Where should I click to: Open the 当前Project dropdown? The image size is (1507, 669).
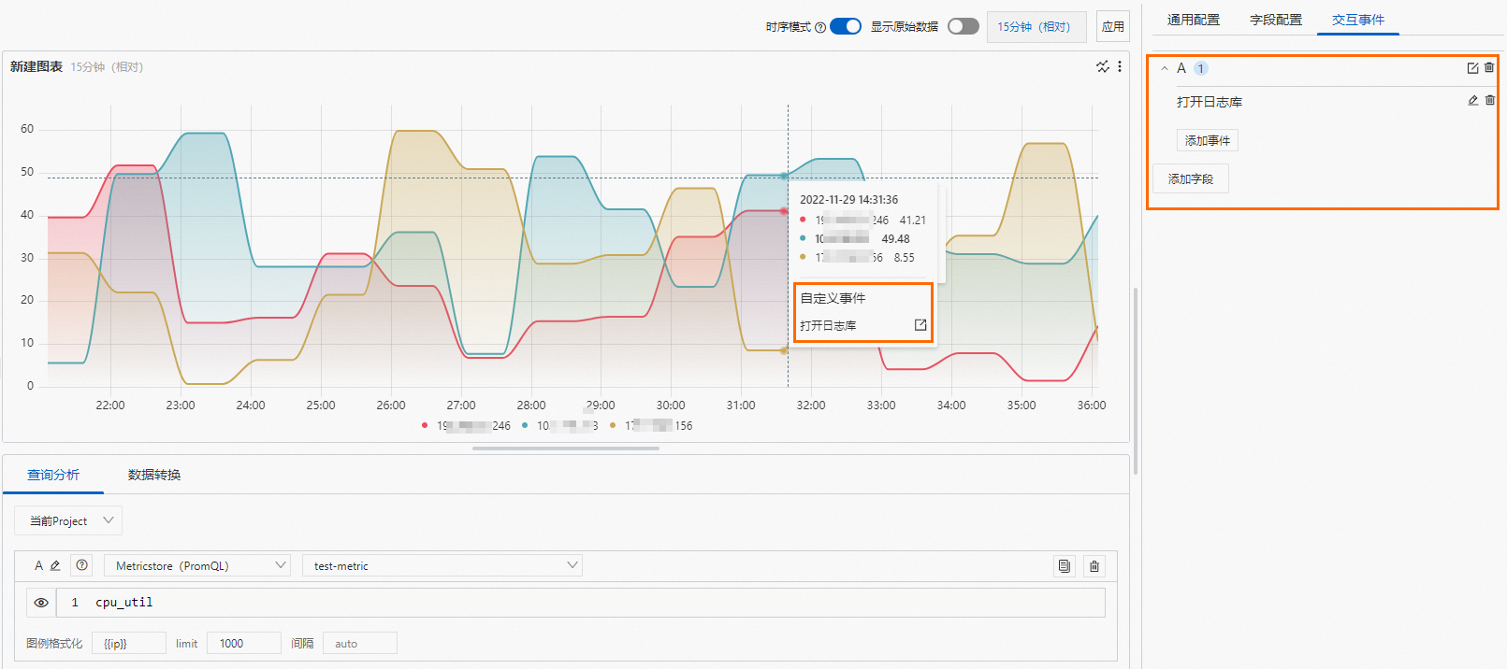point(68,520)
